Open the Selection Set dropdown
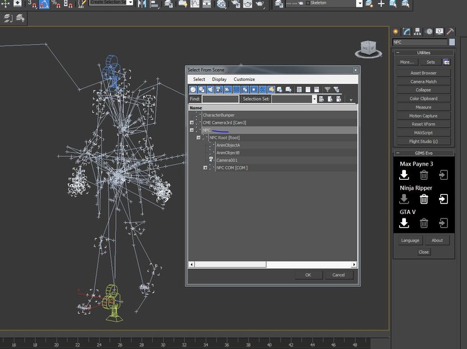Viewport: 467px width, 349px height. coord(314,99)
